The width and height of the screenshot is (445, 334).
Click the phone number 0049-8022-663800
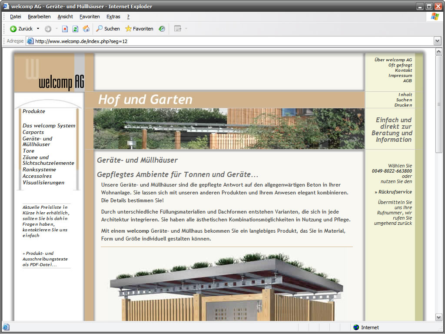click(x=392, y=171)
